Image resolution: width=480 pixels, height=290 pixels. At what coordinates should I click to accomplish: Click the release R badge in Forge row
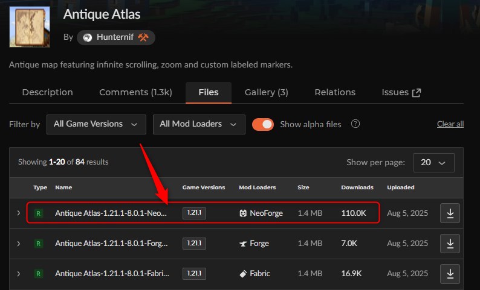click(38, 244)
